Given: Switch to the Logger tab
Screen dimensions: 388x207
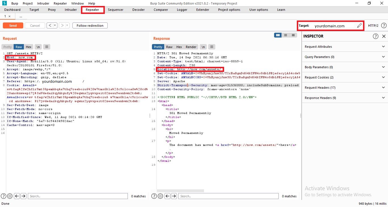Looking at the screenshot, I should click(x=182, y=10).
